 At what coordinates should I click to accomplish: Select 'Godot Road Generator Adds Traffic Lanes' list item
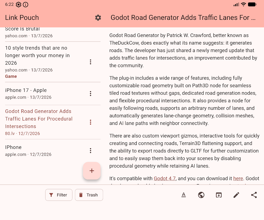(53, 122)
